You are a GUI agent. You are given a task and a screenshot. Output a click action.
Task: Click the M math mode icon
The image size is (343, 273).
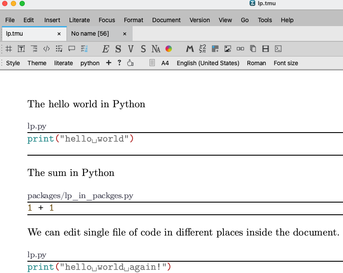click(x=190, y=49)
